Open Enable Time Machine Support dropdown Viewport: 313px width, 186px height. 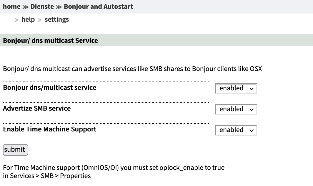236,130
